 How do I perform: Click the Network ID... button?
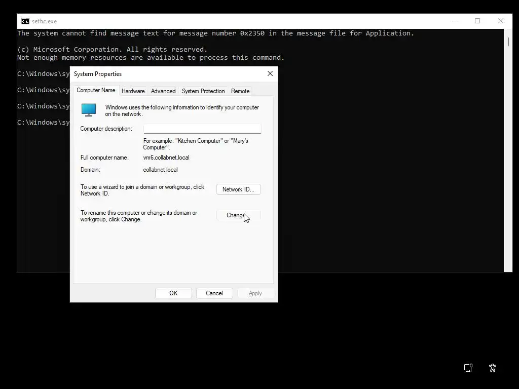coord(238,189)
